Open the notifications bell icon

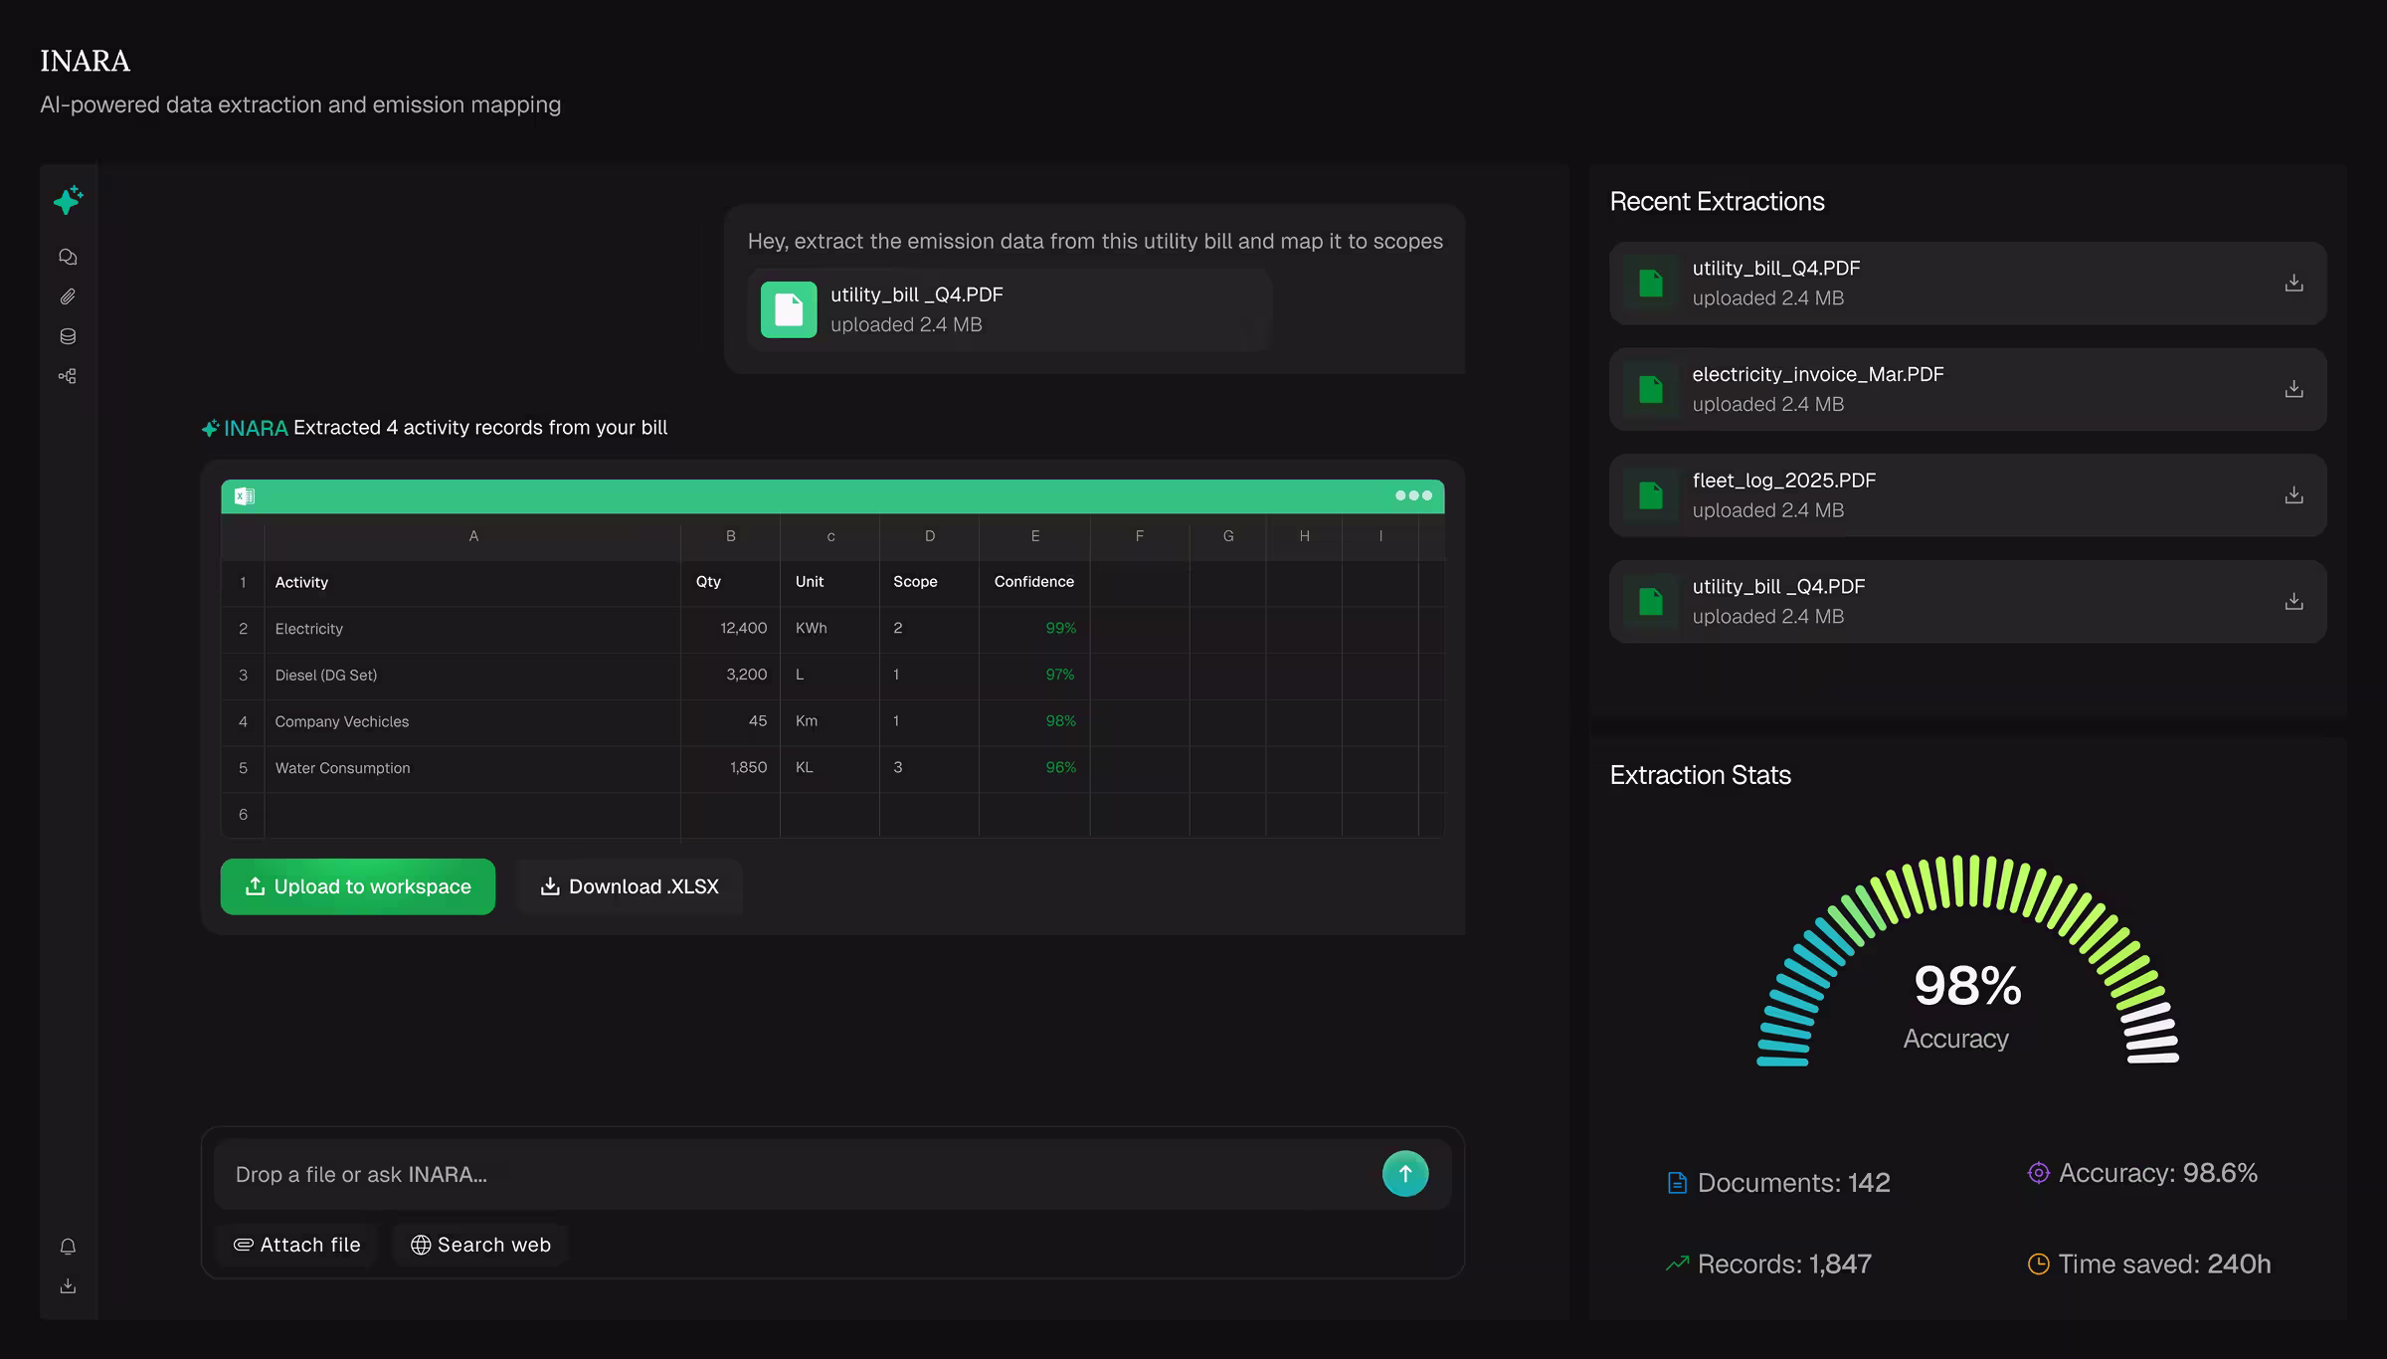[x=68, y=1247]
